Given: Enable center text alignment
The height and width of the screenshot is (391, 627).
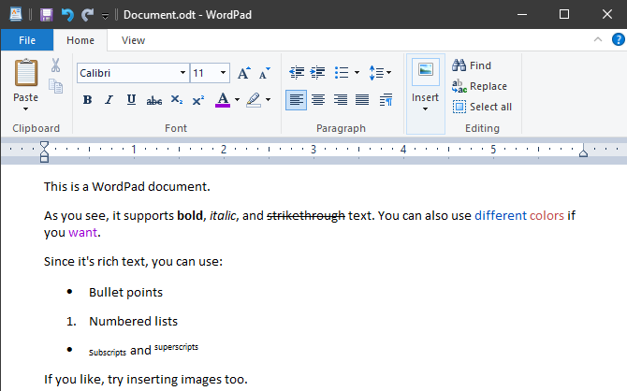Looking at the screenshot, I should [x=318, y=100].
